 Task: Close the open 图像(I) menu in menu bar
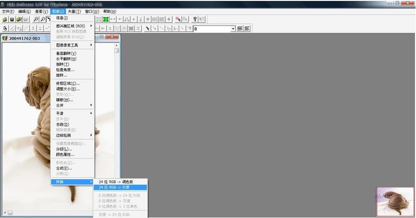58,11
